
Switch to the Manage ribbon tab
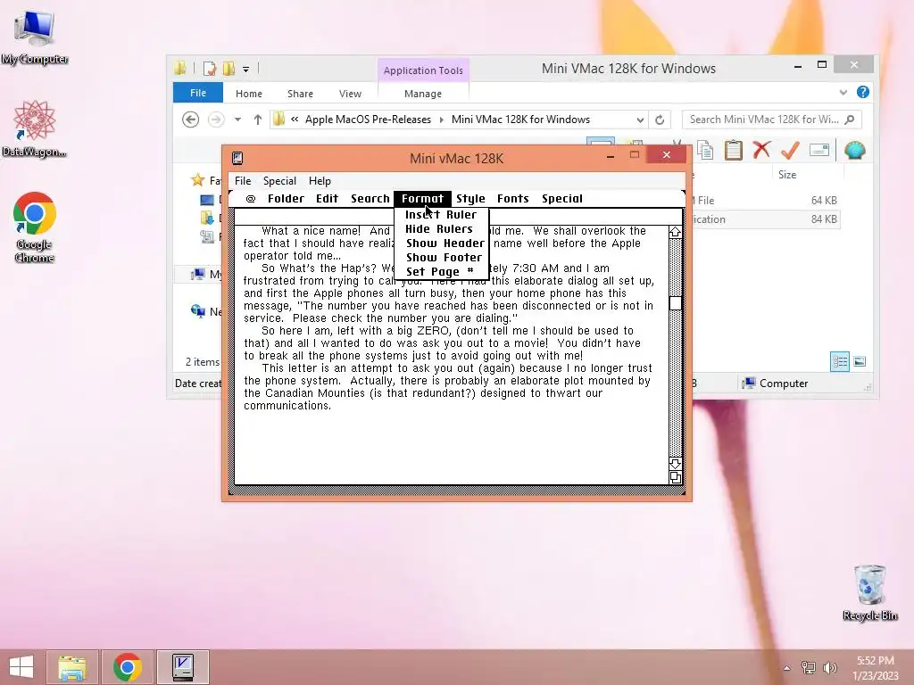423,93
